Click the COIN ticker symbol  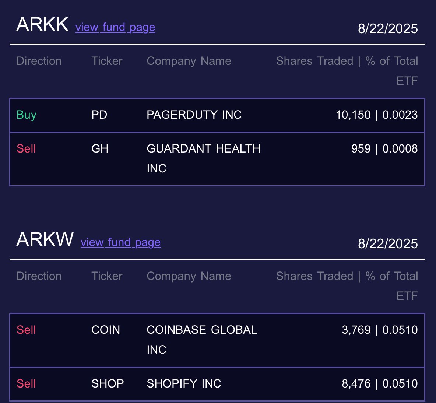click(106, 330)
